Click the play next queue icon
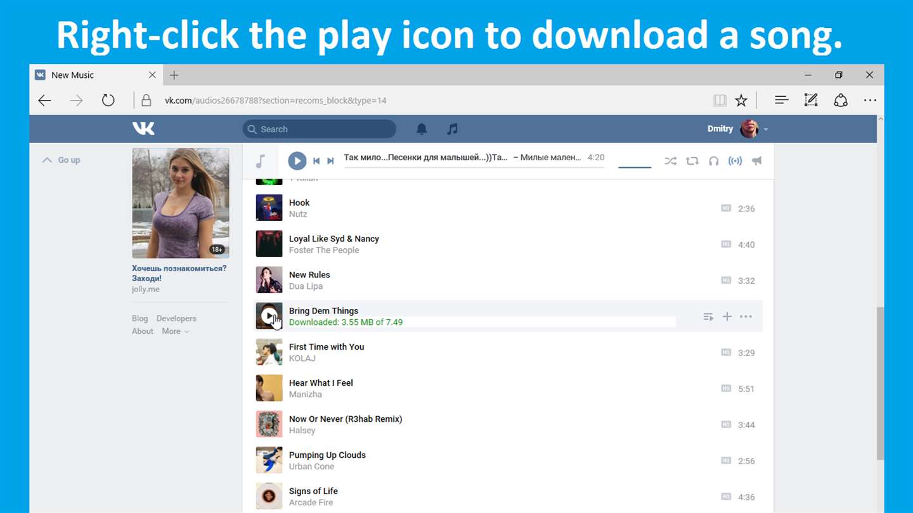The height and width of the screenshot is (513, 913). coord(708,317)
